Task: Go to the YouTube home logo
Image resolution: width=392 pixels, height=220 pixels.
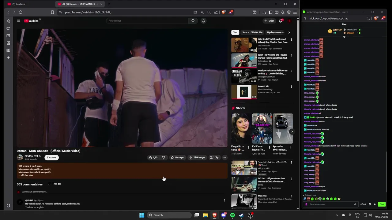Action: point(31,21)
